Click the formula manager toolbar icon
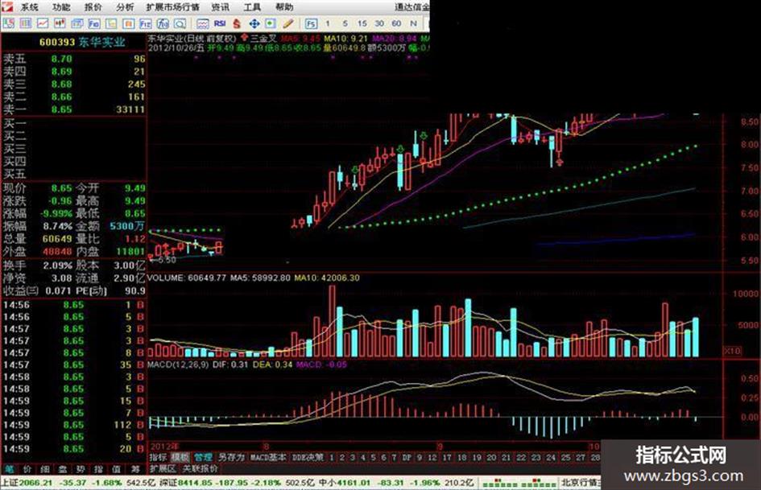Screen dimensions: 761x490 tap(163, 23)
